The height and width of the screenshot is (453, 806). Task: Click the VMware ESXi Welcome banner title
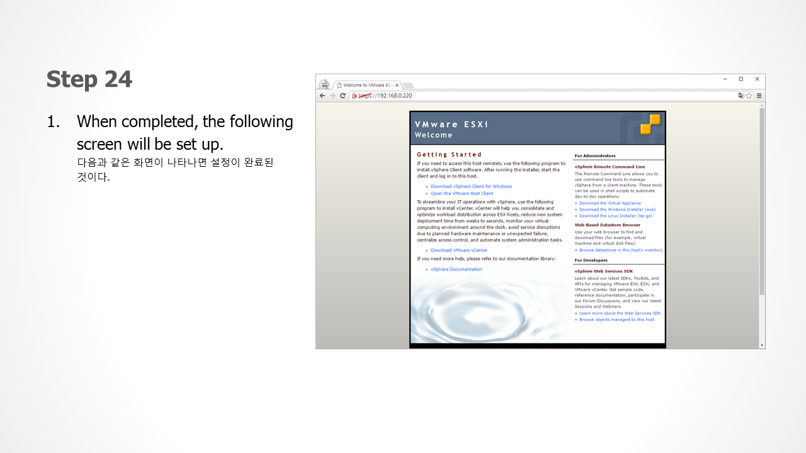[x=451, y=129]
